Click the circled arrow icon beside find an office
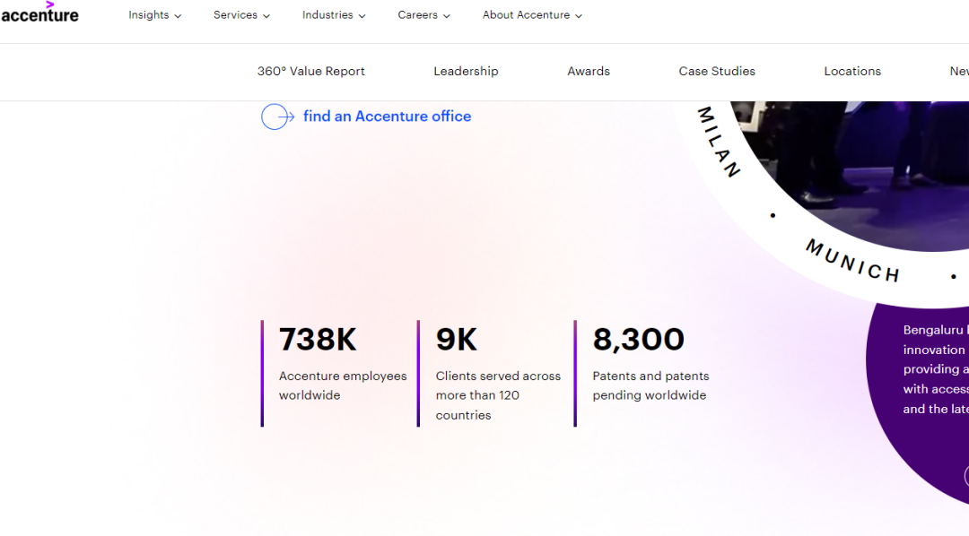The image size is (969, 536). coord(277,117)
